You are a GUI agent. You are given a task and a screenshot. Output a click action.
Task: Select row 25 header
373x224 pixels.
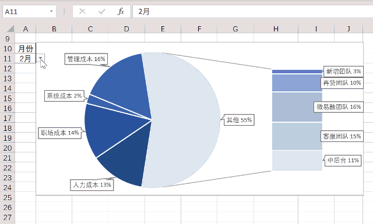(8, 197)
